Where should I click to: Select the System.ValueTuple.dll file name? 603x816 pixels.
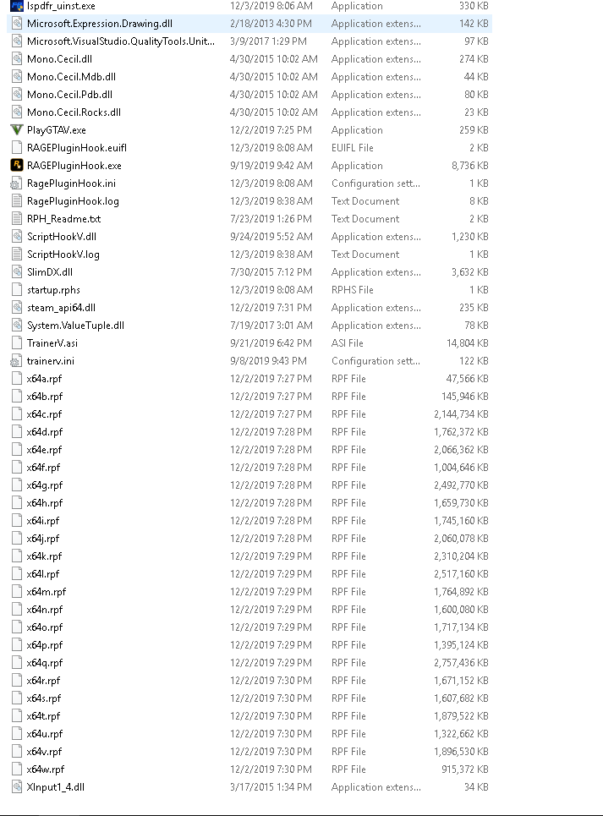pyautogui.click(x=75, y=326)
